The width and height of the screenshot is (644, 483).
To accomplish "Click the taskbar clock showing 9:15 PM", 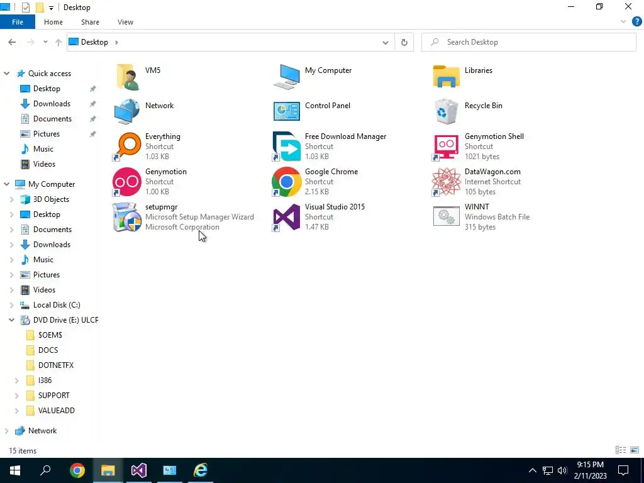I will coord(590,470).
